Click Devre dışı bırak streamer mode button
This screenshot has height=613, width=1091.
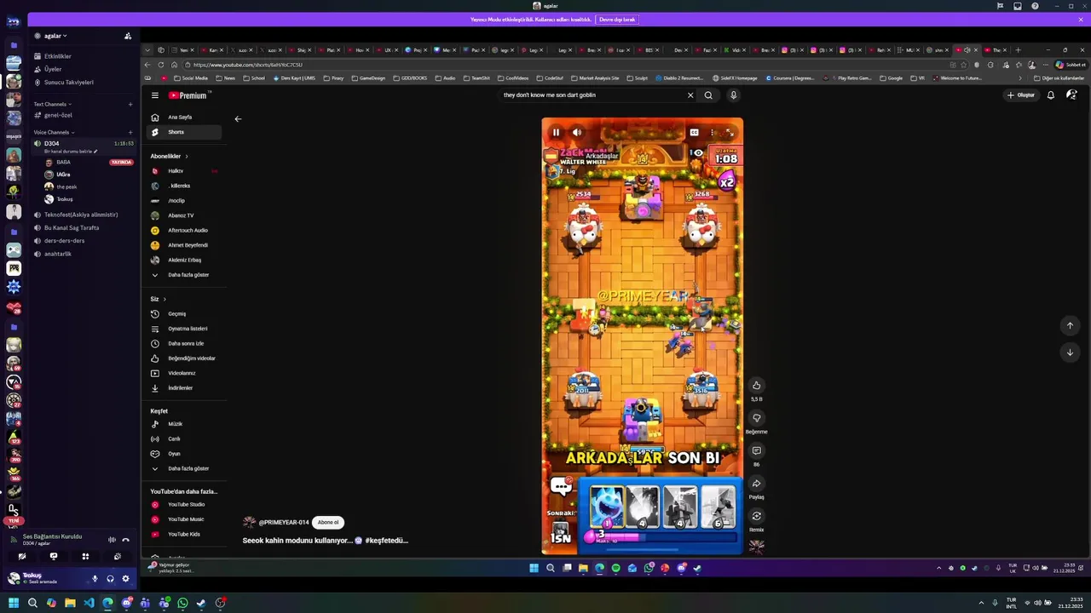pos(617,20)
